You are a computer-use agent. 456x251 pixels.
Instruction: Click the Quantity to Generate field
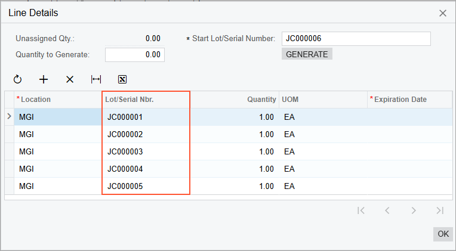coord(135,55)
